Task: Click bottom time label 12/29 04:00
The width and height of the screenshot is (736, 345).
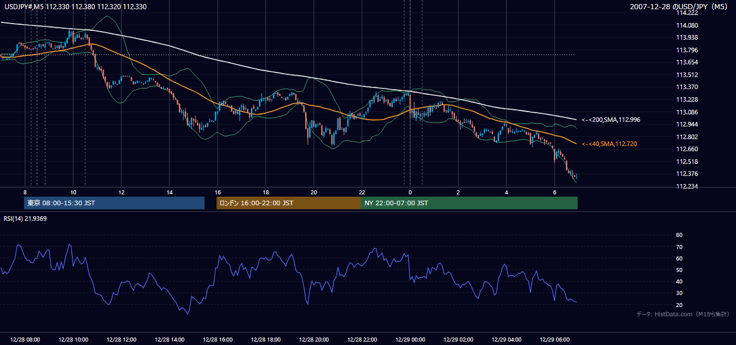Action: pyautogui.click(x=506, y=340)
